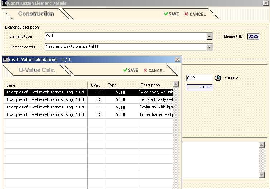This screenshot has height=189, width=270.
Task: Click the 0.19 U-value input field
Action: (199, 78)
